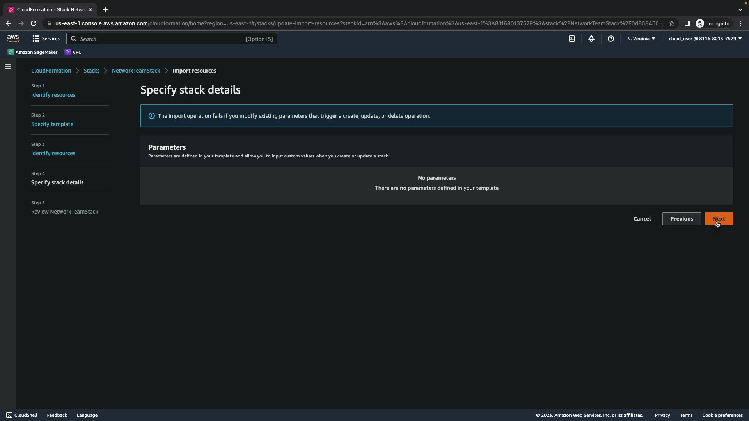Reload the page
This screenshot has height=421, width=749.
click(34, 23)
